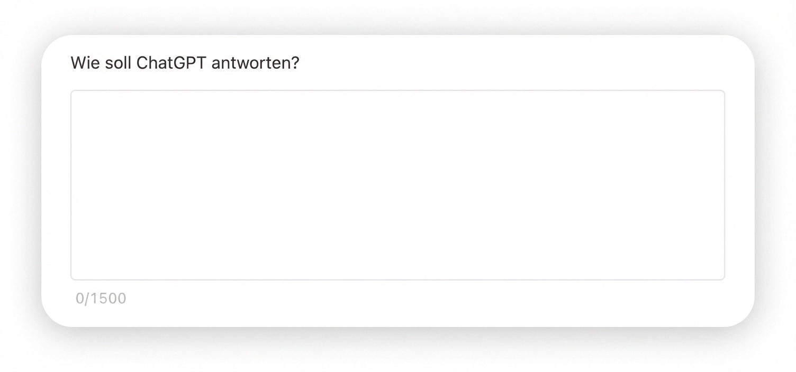The width and height of the screenshot is (796, 372).
Task: Click the center of the response text area
Action: coord(397,185)
